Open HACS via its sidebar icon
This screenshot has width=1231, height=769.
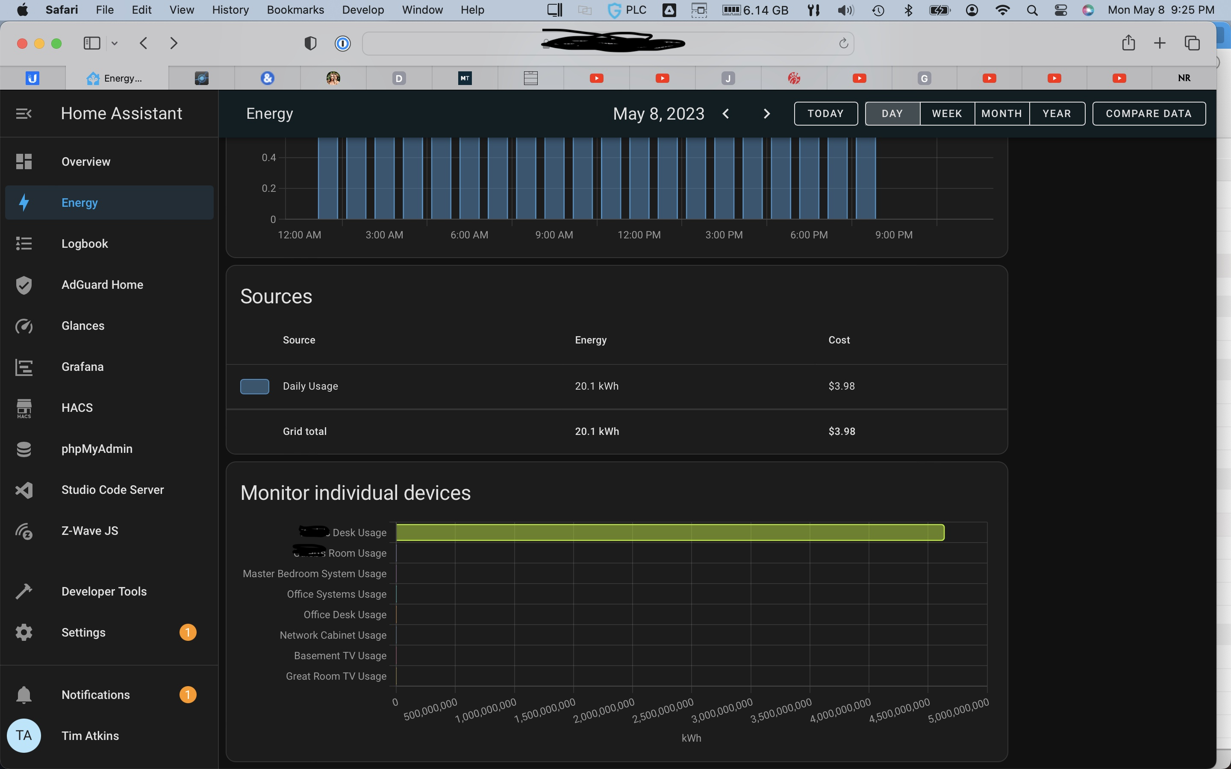coord(24,408)
